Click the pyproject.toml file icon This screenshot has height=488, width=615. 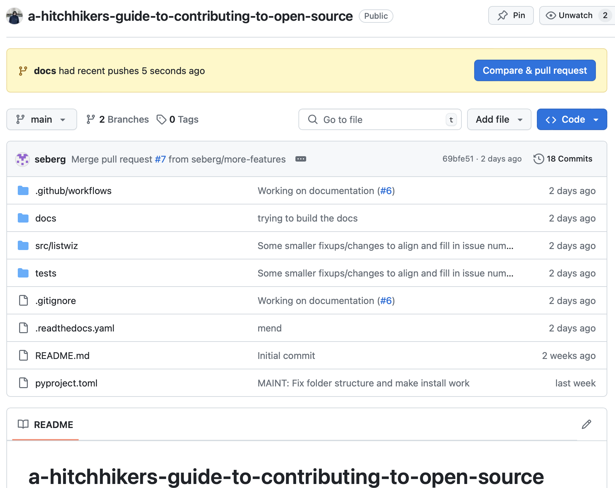click(x=23, y=383)
